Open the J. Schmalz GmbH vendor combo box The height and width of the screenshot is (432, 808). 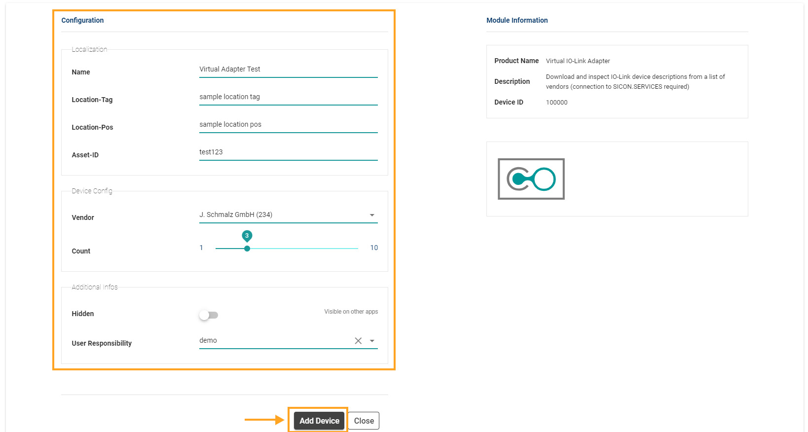pyautogui.click(x=281, y=215)
